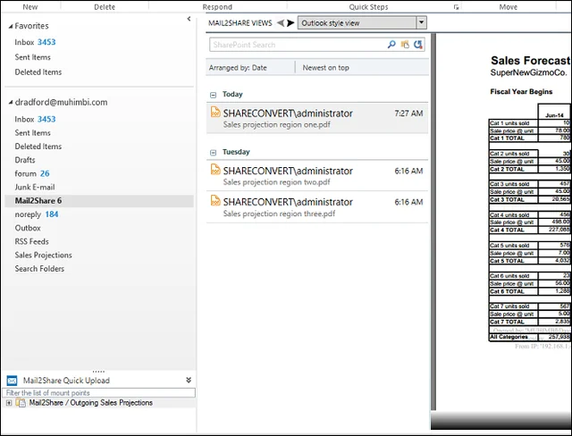
Task: Open the Quick Steps dialog launcher
Action: click(x=456, y=7)
